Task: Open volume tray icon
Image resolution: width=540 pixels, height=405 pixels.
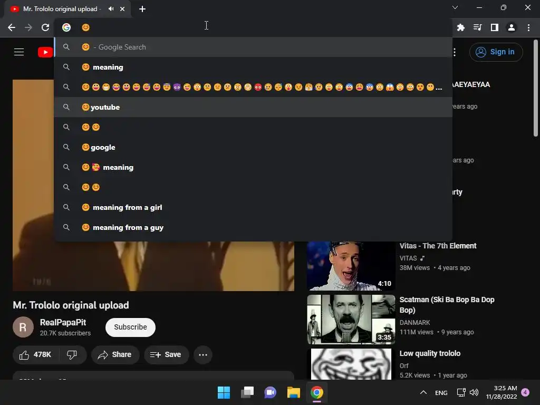Action: [474, 392]
